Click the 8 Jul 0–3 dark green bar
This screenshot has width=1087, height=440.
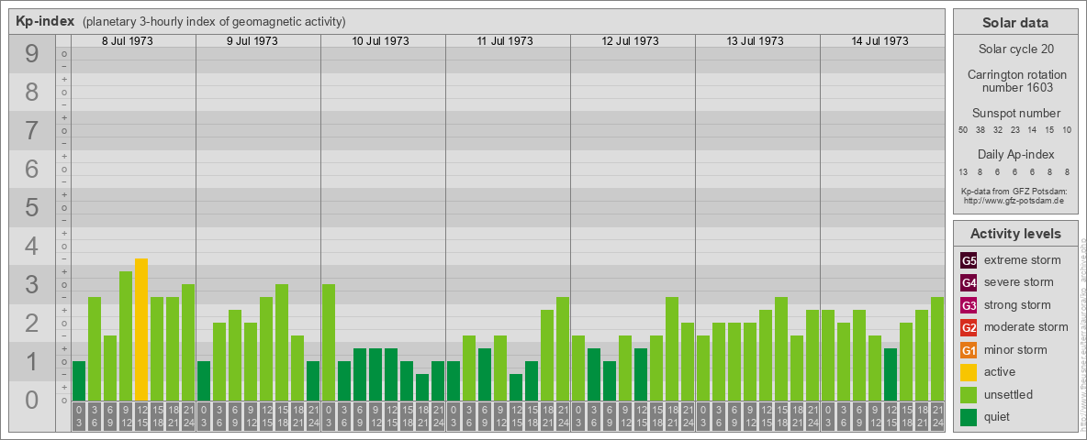pyautogui.click(x=79, y=380)
